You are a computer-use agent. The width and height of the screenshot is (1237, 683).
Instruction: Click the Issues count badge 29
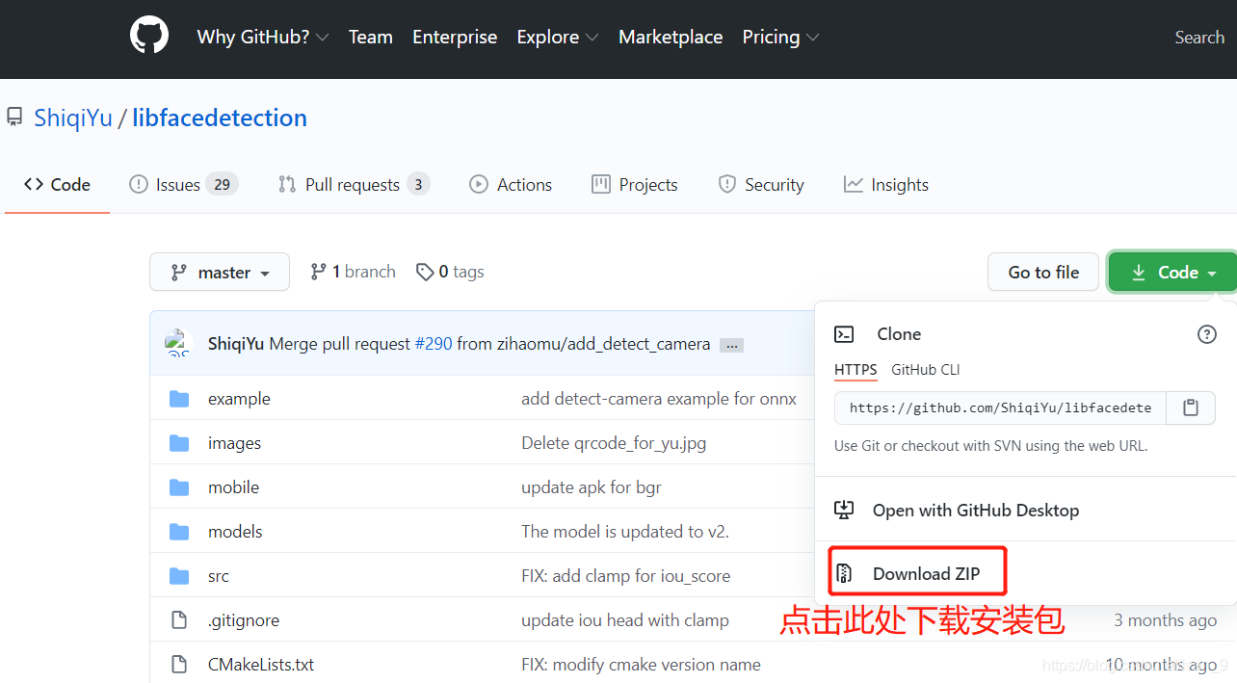pos(222,184)
